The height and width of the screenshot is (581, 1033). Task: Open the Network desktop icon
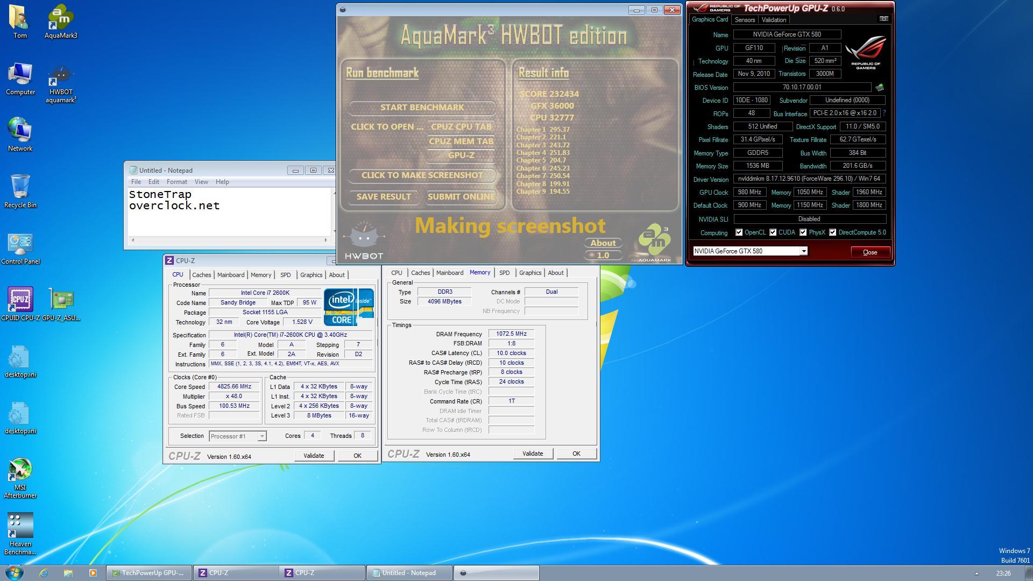[20, 134]
